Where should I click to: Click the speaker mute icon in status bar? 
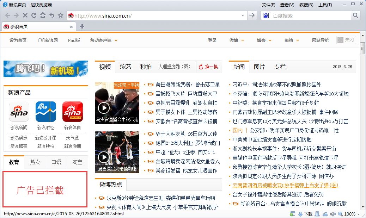point(333,214)
